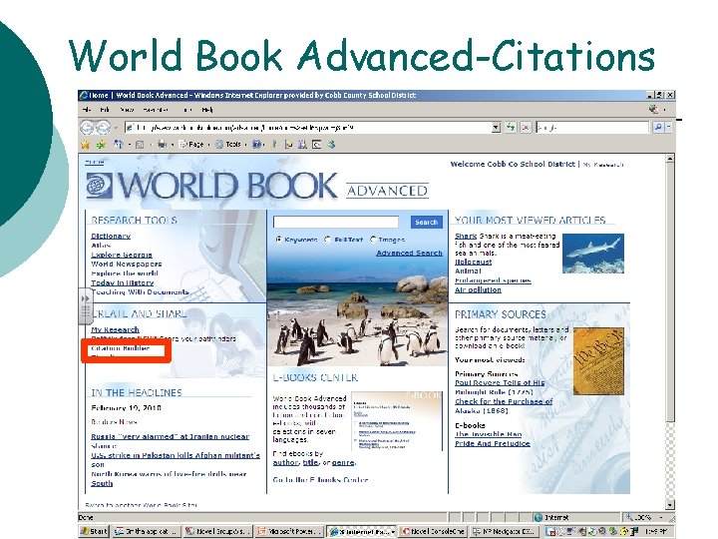
Task: Click the vertical scrollbar down arrow
Action: (x=670, y=505)
